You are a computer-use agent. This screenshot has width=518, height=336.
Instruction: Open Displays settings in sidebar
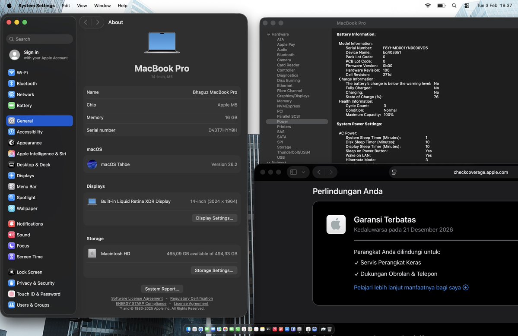point(39,176)
